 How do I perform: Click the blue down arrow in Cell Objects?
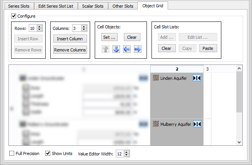[116, 49]
